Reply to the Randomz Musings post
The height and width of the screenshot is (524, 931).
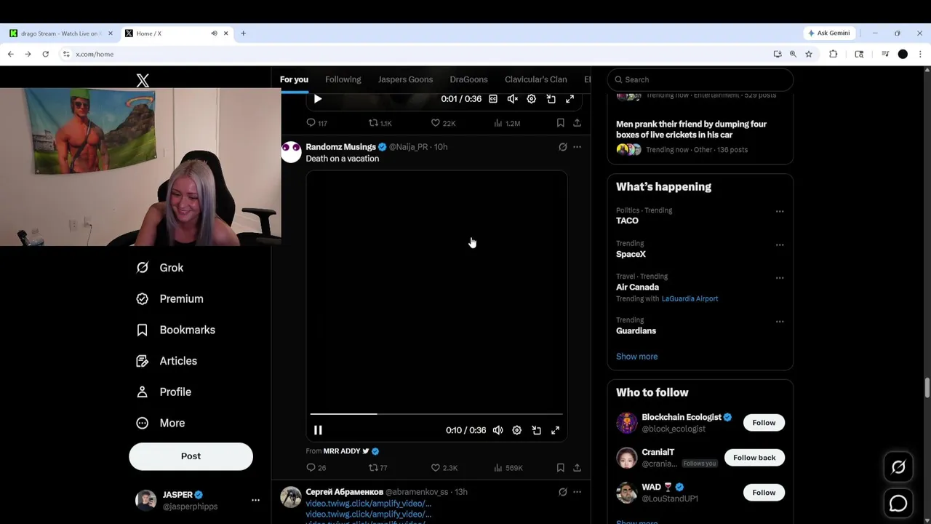point(316,468)
